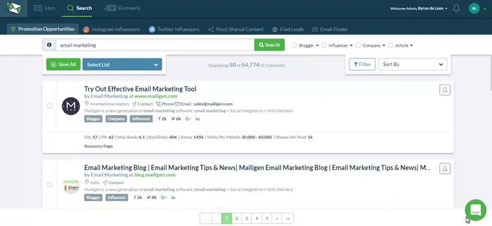
Task: Click the Save All button
Action: click(x=63, y=64)
